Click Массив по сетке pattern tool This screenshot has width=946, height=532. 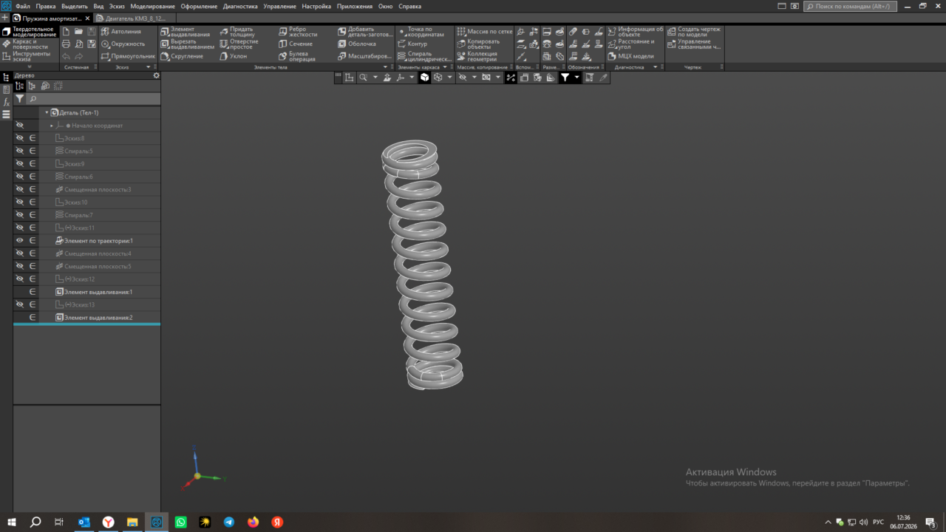click(485, 32)
